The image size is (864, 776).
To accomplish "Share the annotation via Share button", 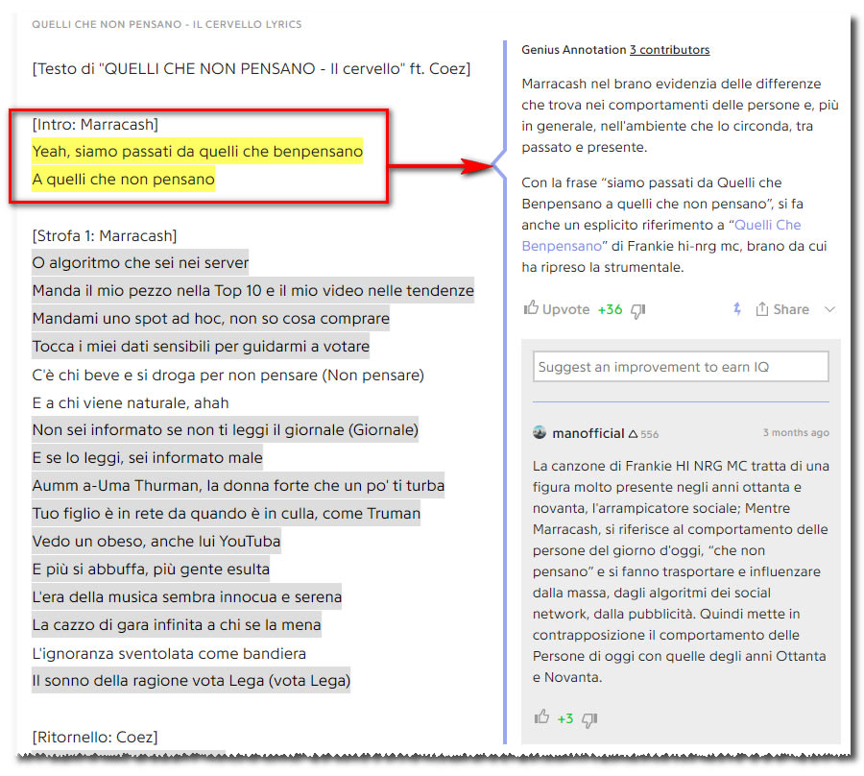I will [782, 309].
